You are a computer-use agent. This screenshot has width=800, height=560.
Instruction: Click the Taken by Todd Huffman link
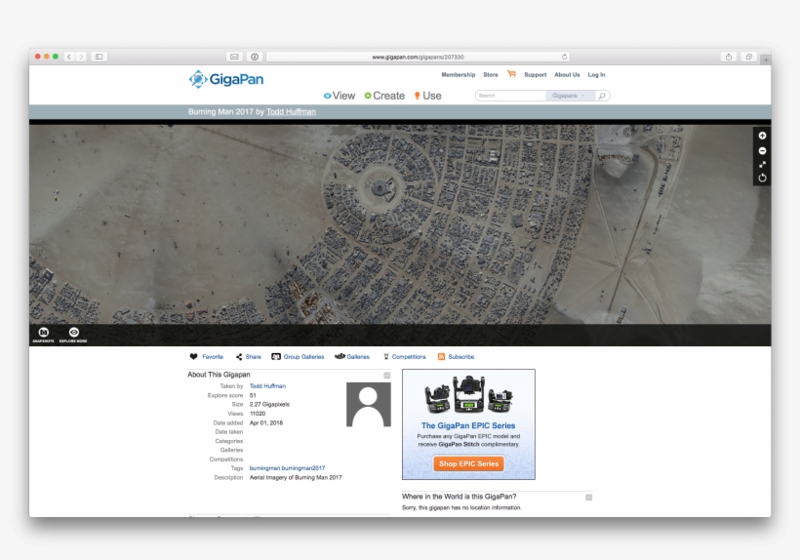point(267,386)
